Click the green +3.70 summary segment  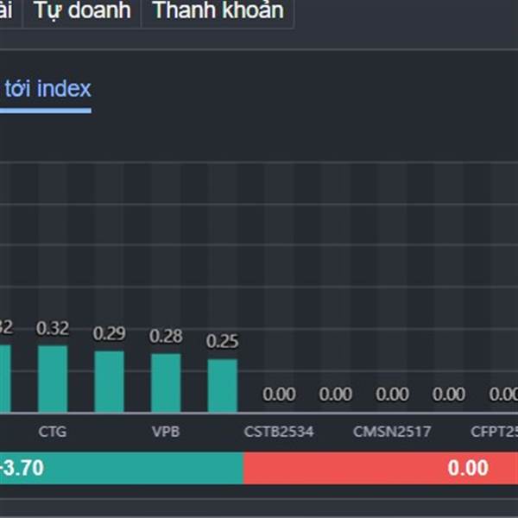(121, 468)
